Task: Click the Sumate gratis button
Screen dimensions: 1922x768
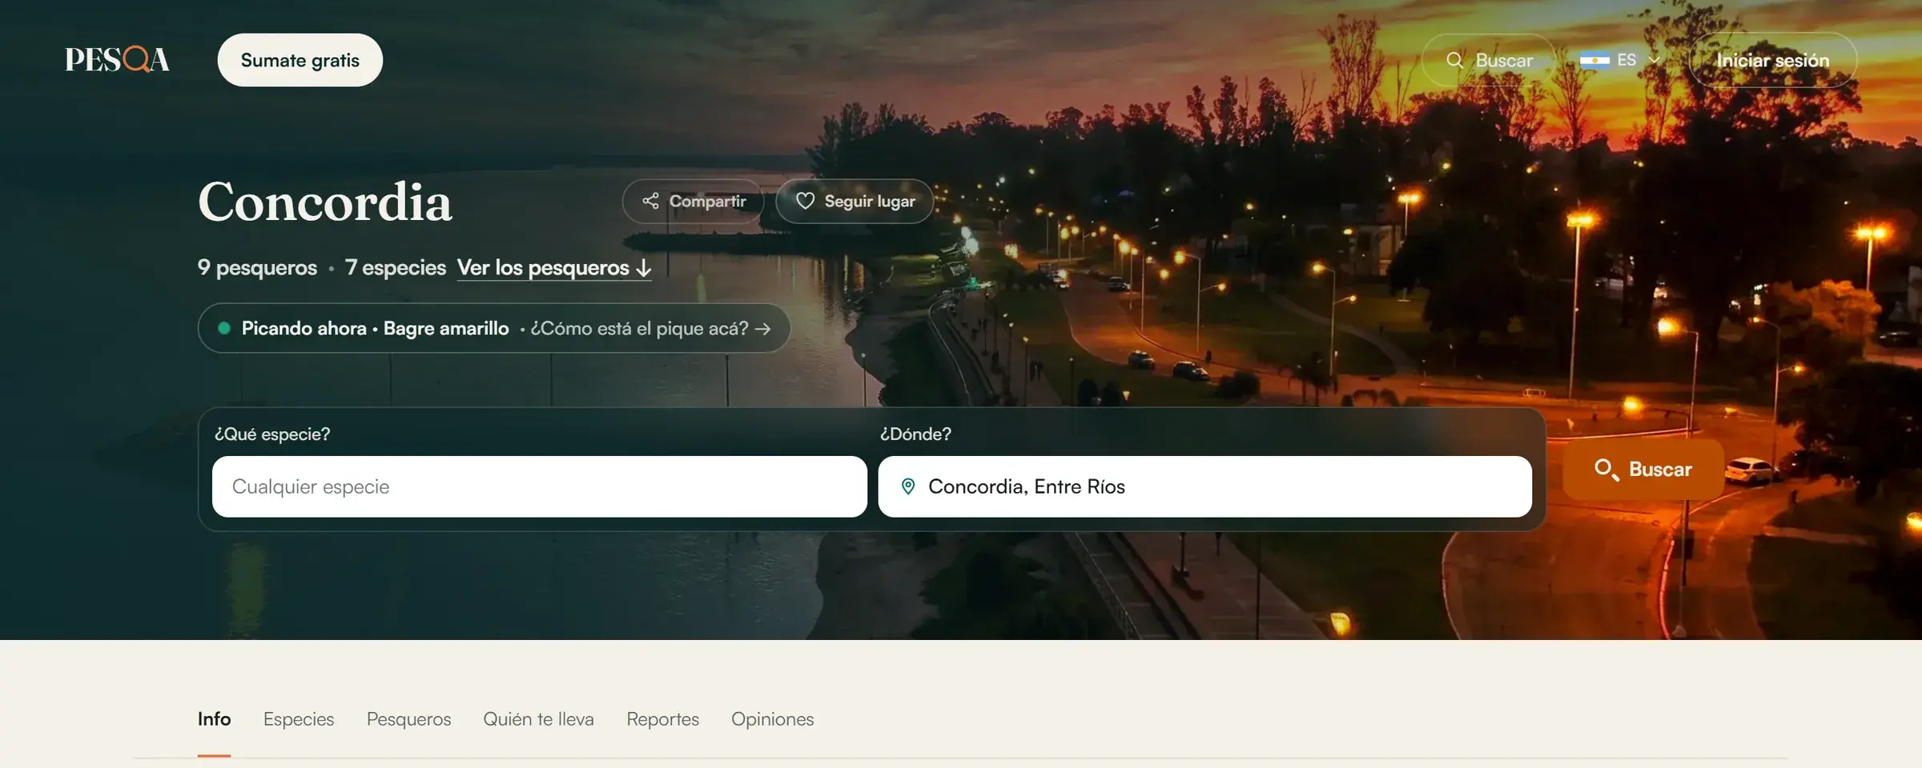Action: (300, 60)
